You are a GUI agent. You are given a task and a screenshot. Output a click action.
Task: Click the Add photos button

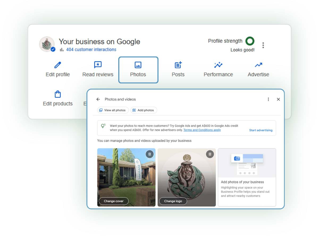point(144,110)
